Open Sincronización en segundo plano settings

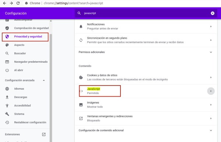[x=146, y=40]
